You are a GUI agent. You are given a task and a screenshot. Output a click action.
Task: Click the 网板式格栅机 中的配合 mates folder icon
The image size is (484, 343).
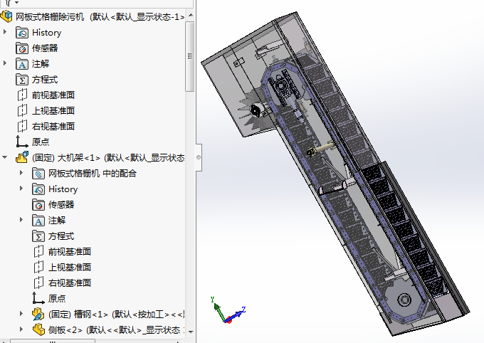pos(38,174)
